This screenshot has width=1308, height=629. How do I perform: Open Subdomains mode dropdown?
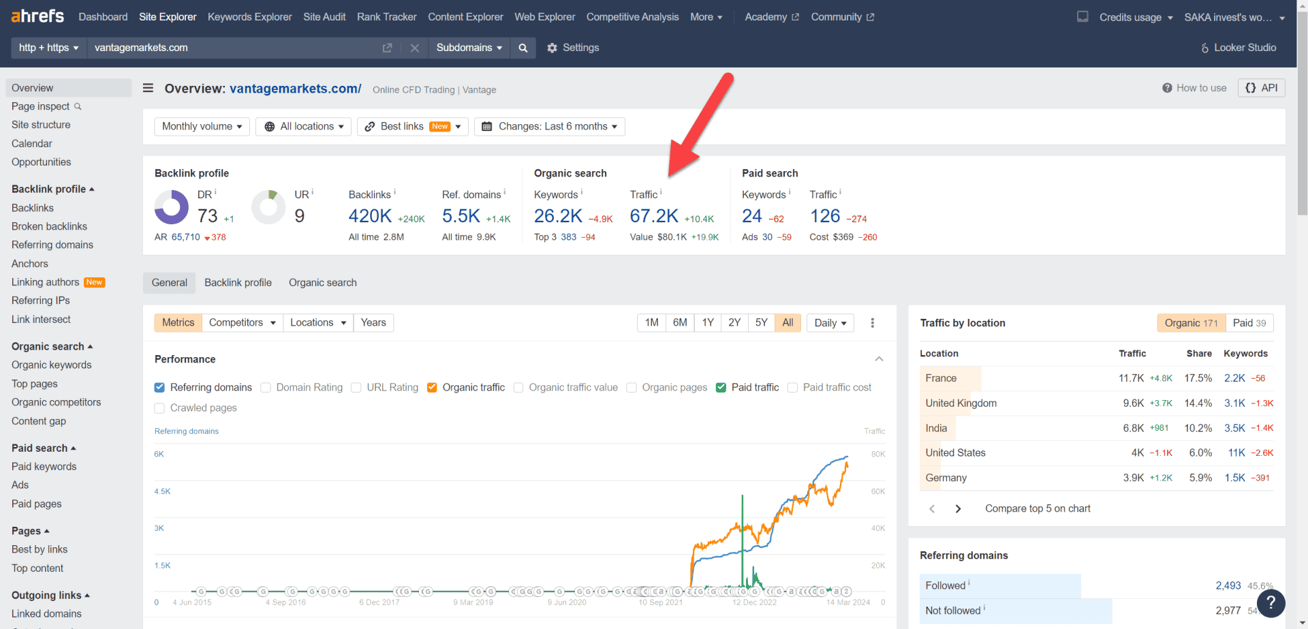coord(469,48)
